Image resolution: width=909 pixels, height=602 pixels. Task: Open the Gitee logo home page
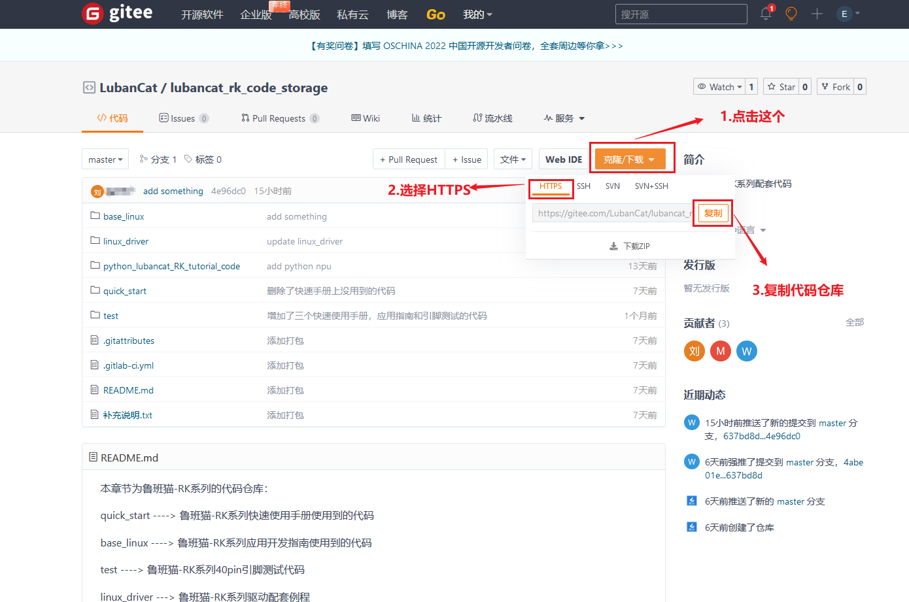click(x=118, y=13)
